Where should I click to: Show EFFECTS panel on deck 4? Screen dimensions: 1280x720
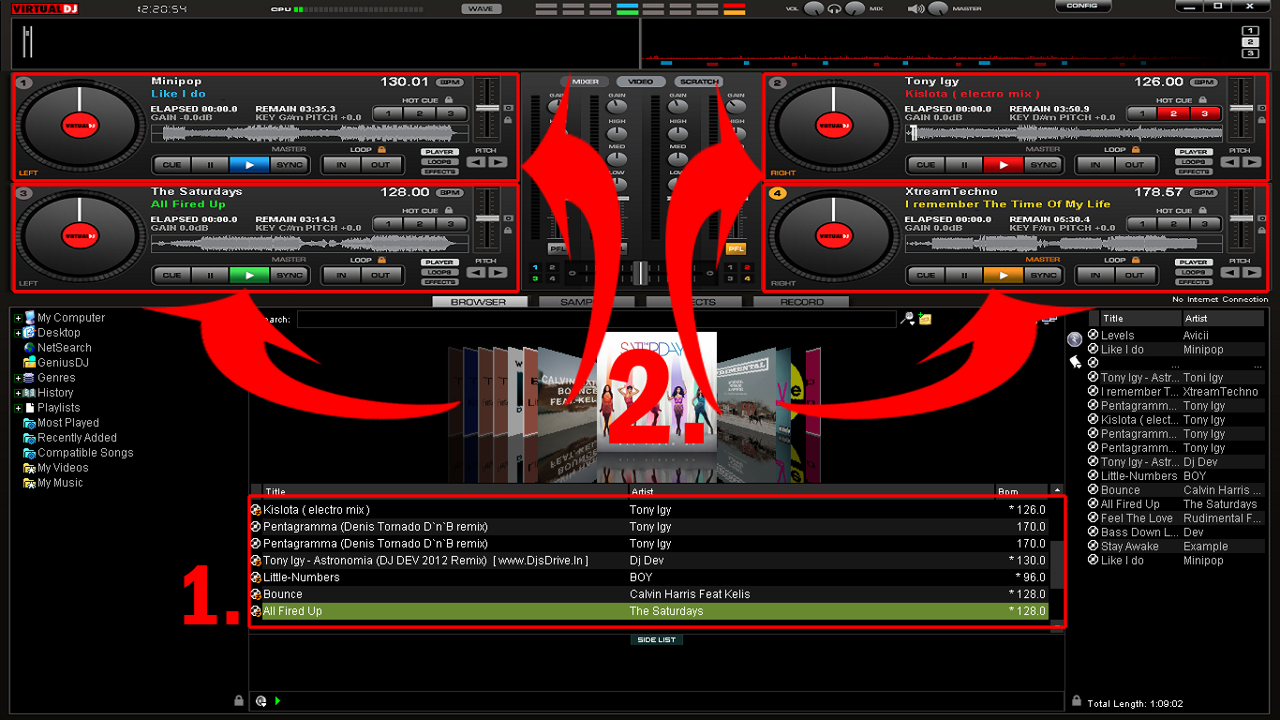pyautogui.click(x=1193, y=282)
